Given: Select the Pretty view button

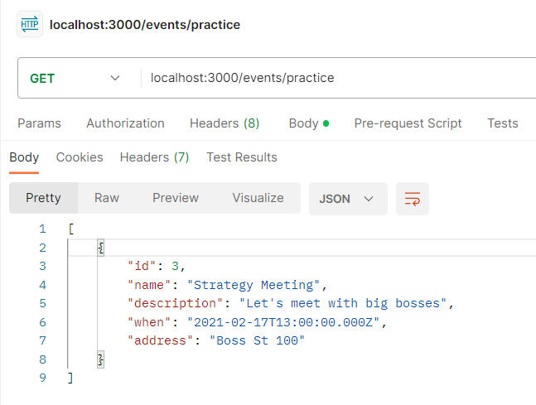Looking at the screenshot, I should pyautogui.click(x=43, y=198).
